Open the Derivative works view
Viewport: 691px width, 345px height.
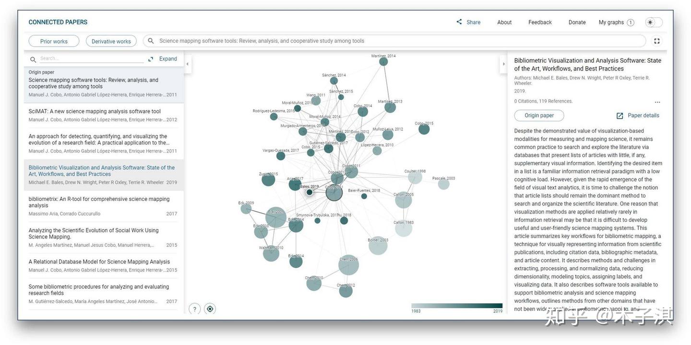(x=111, y=41)
